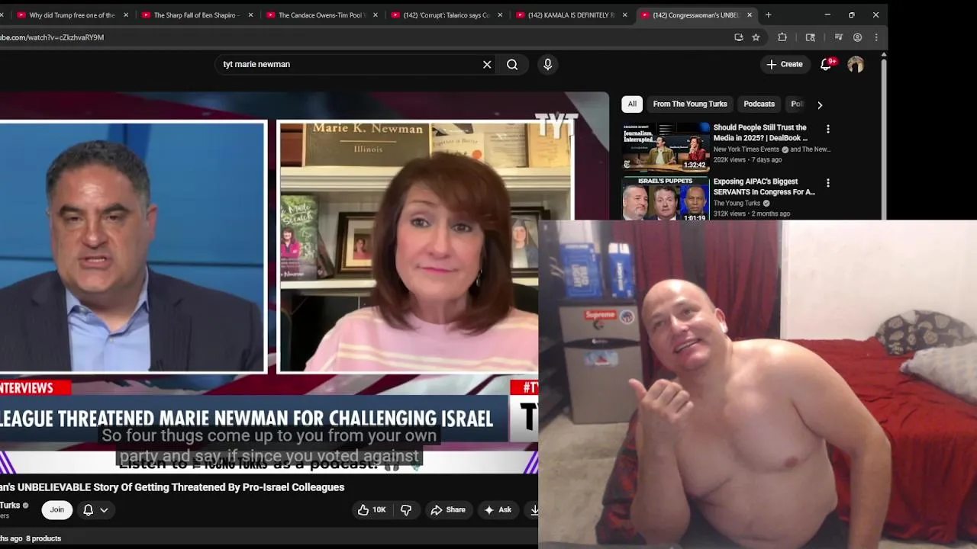This screenshot has height=549, width=977.
Task: Open DealBook video thumbnail 1:32:42
Action: [666, 146]
